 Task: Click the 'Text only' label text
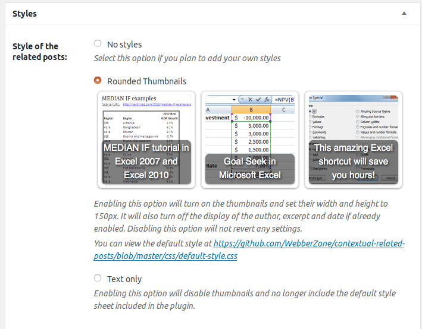(124, 279)
